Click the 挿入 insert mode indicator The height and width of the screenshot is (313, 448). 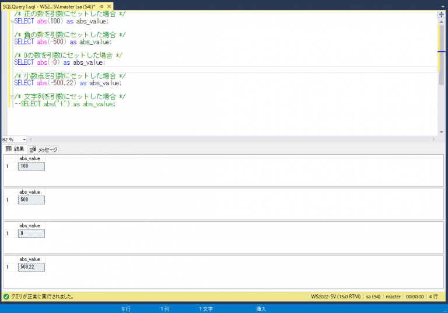[261, 309]
